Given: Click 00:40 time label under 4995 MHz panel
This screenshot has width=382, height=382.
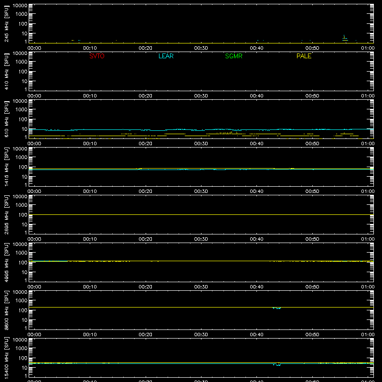Looking at the screenshot, I should pyautogui.click(x=256, y=287).
